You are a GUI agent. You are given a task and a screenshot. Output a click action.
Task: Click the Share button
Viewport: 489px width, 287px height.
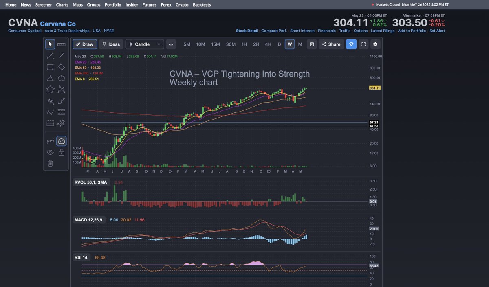point(331,44)
